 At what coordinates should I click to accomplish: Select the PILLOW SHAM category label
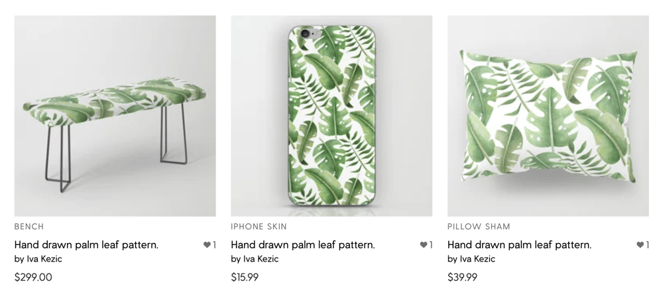479,226
